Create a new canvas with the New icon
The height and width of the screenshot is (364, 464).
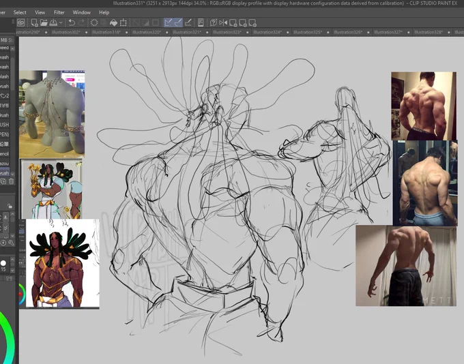(34, 22)
